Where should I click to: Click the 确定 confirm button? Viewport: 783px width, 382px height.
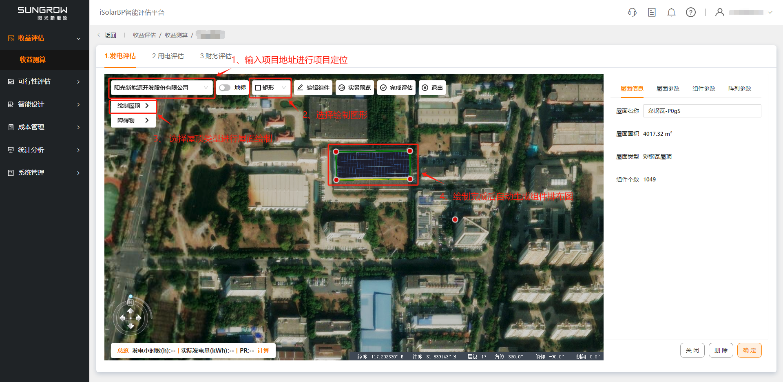749,350
